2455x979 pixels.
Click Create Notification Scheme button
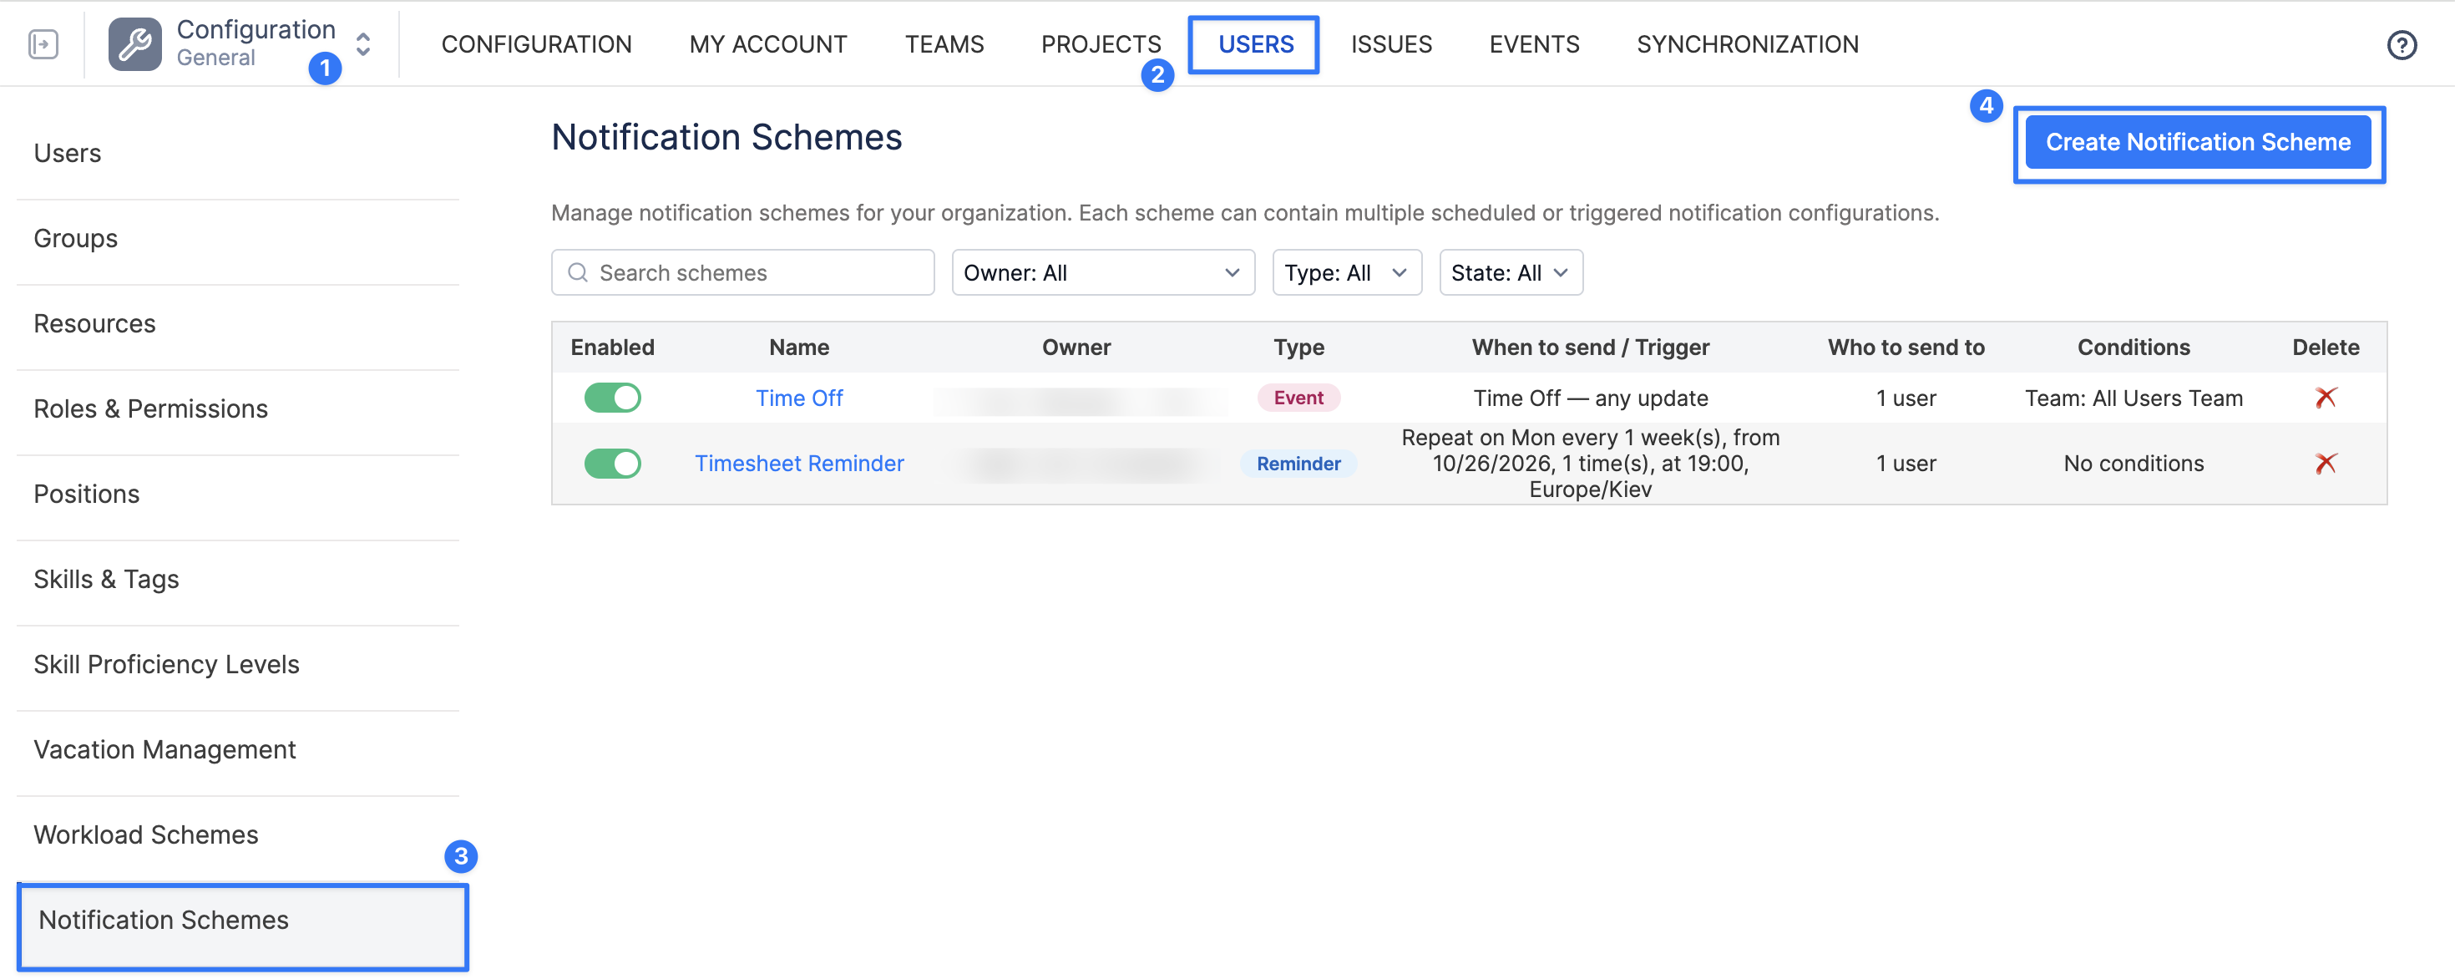point(2198,142)
